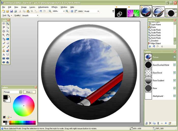Toggle visibility of Background layer

pyautogui.click(x=175, y=96)
